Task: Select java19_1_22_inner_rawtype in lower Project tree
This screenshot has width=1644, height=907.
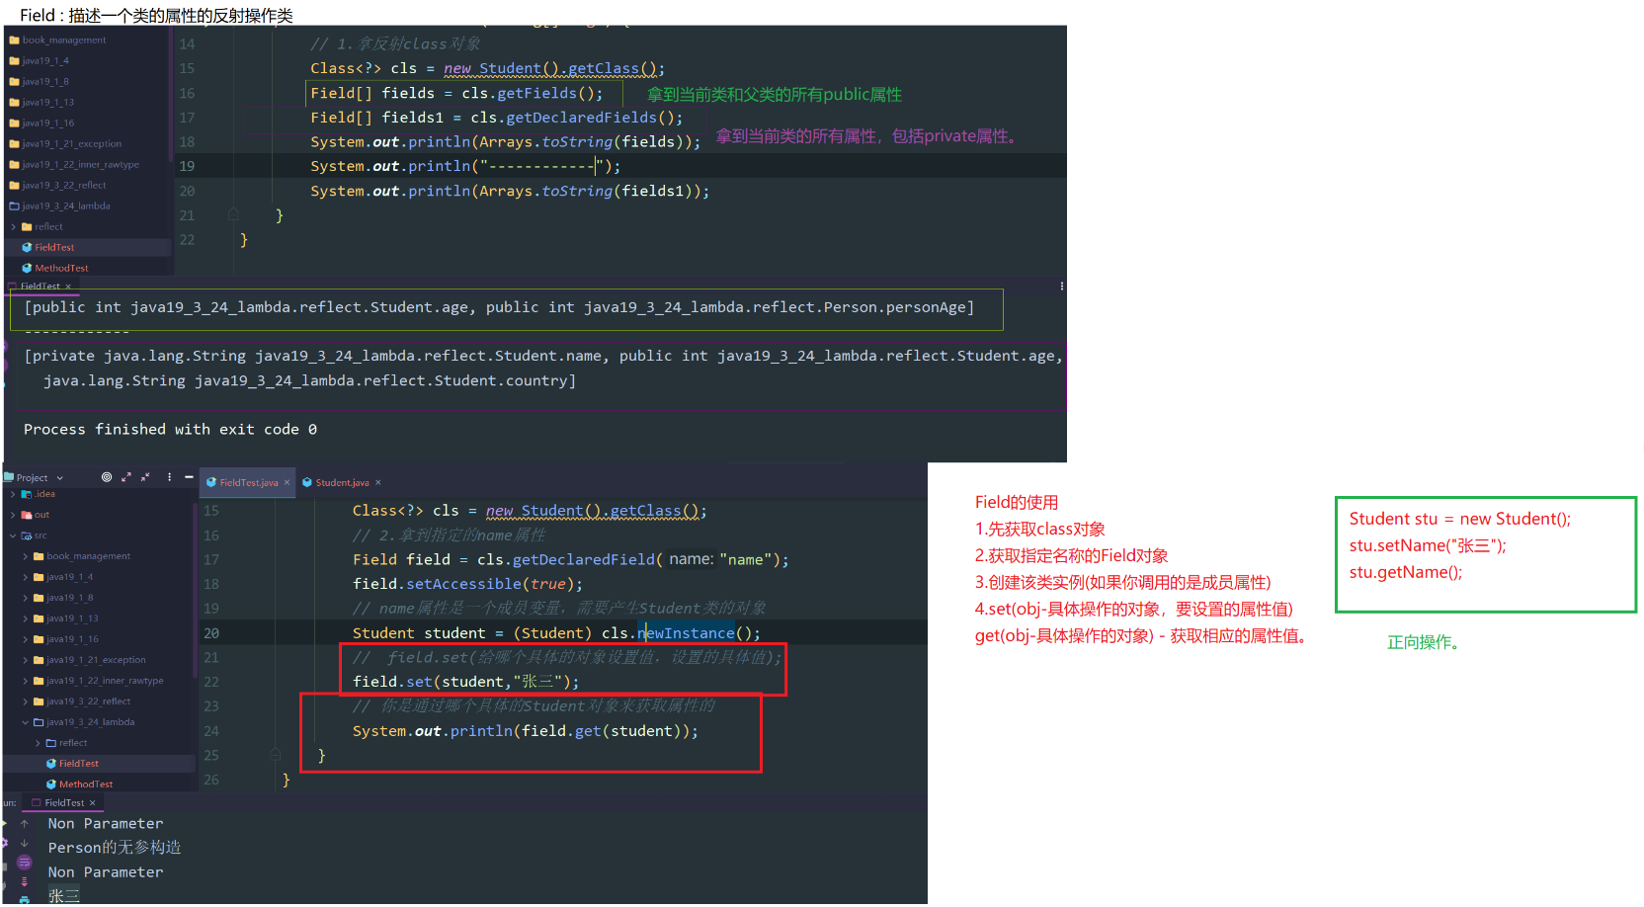Action: pyautogui.click(x=105, y=681)
